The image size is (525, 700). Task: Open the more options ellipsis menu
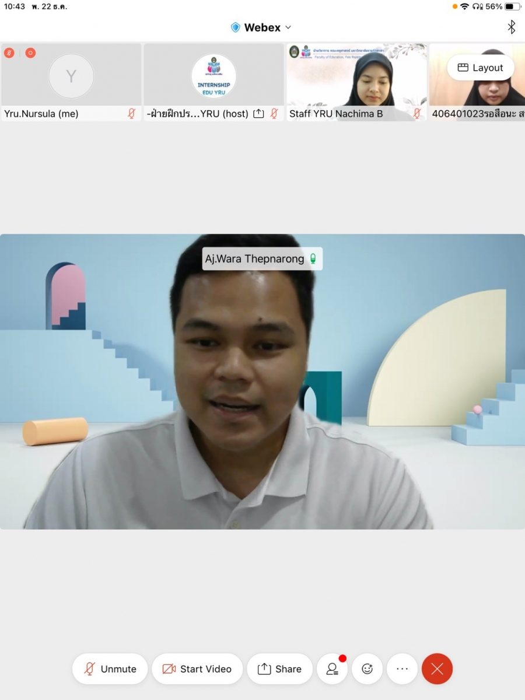click(402, 669)
